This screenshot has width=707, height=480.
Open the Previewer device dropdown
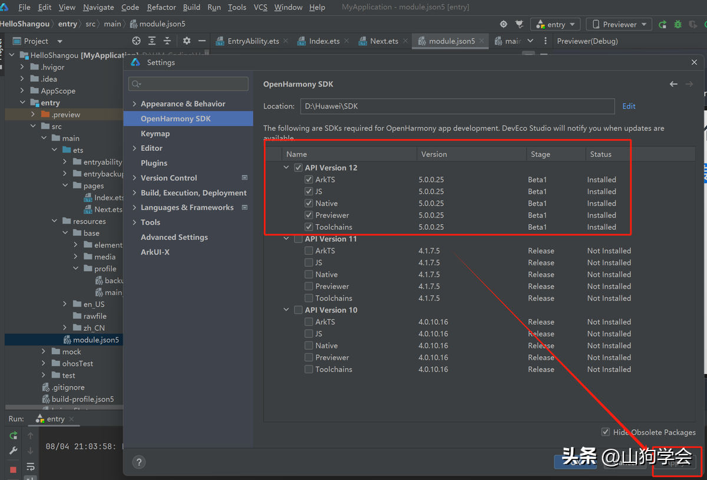(x=619, y=24)
